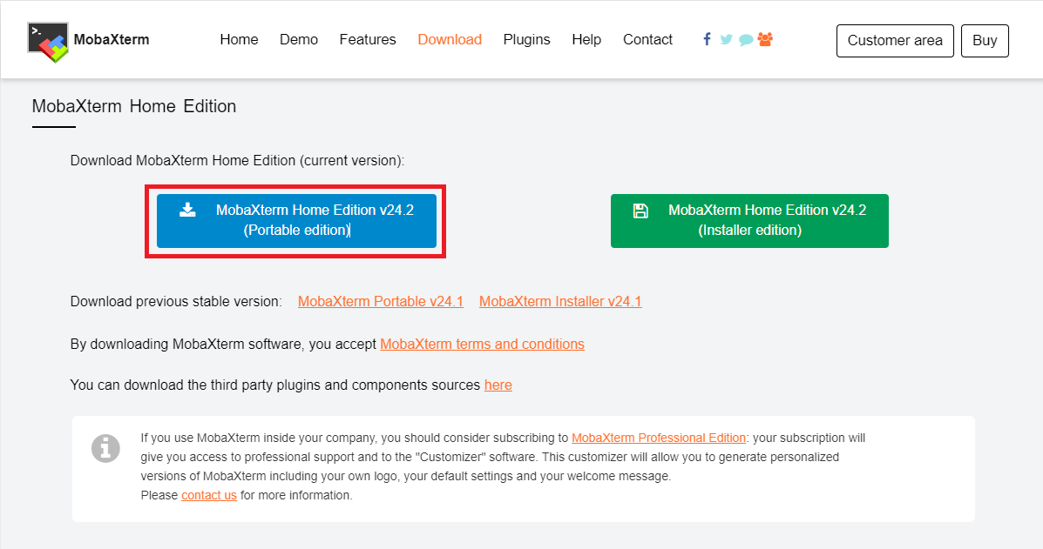Image resolution: width=1043 pixels, height=549 pixels.
Task: Download MobaXterm Home Edition v24.2 Portable edition
Action: coord(296,220)
